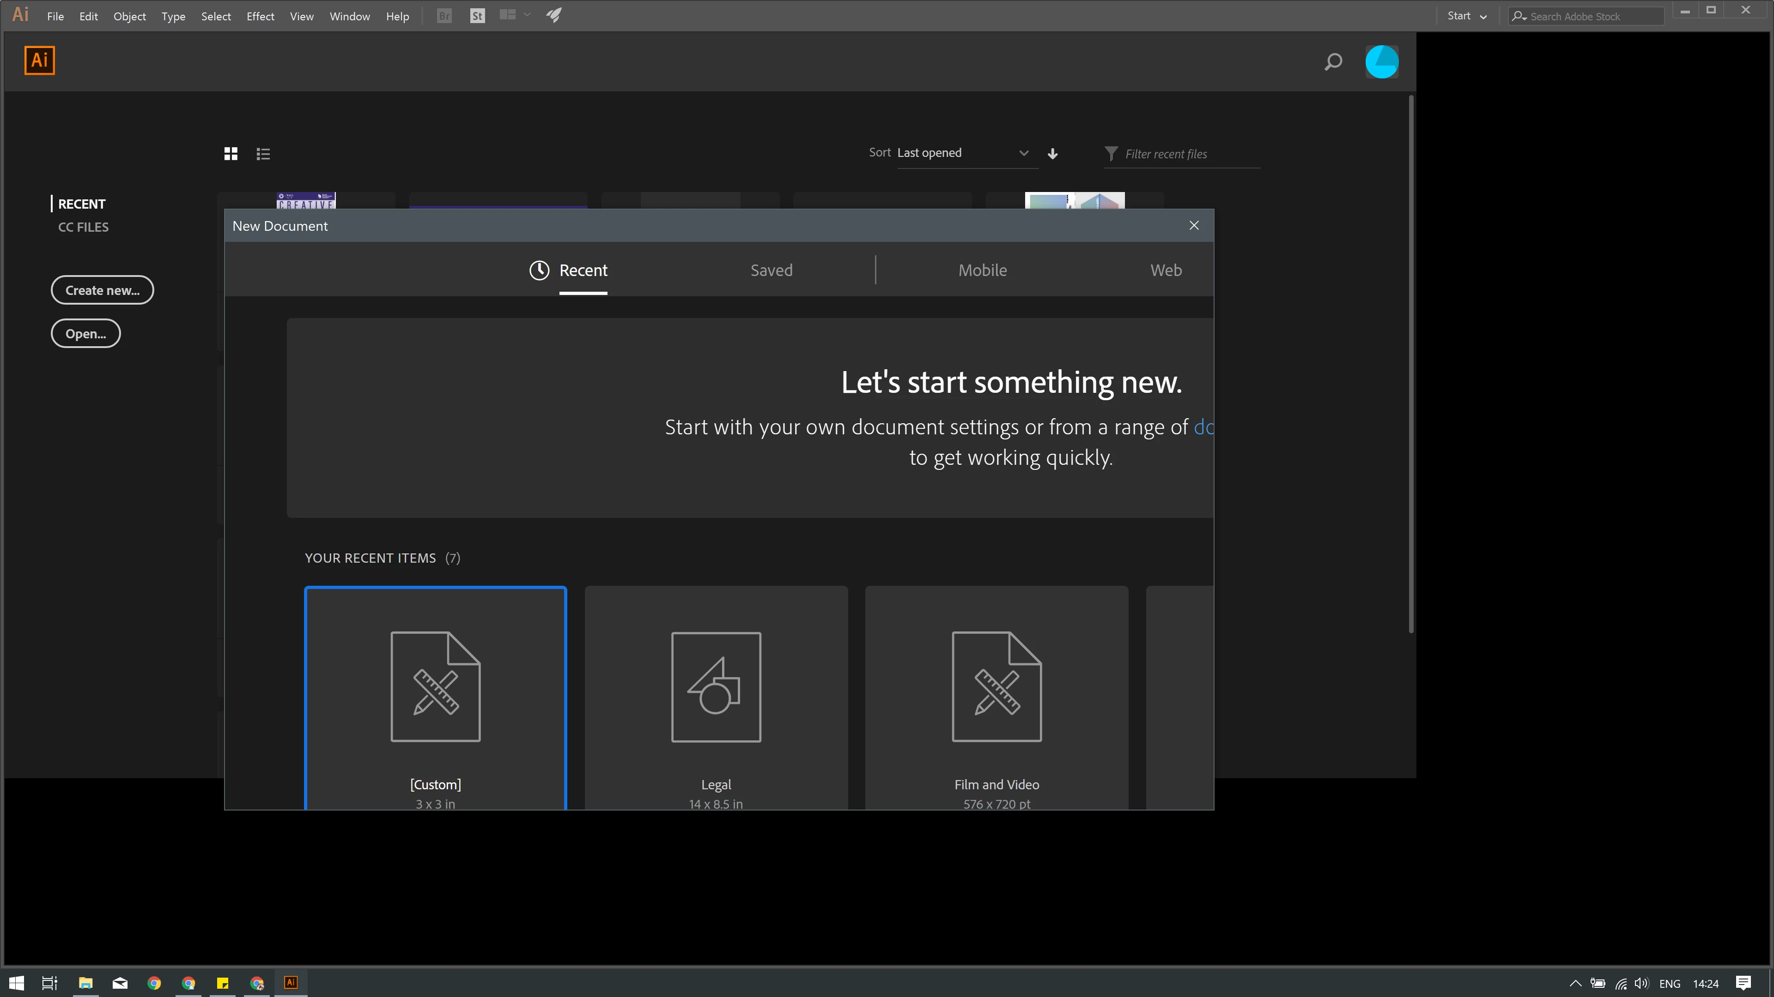Screen dimensions: 1774x997
Task: Click the Open... button
Action: 85,334
